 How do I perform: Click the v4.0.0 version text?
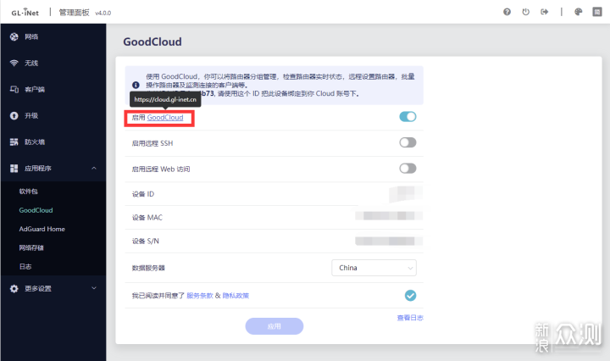tap(103, 14)
